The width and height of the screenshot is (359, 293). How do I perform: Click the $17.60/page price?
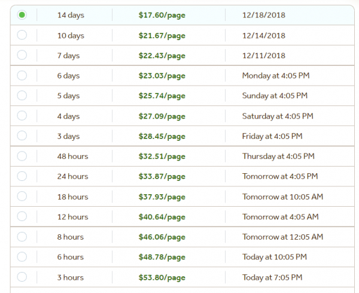pos(162,15)
